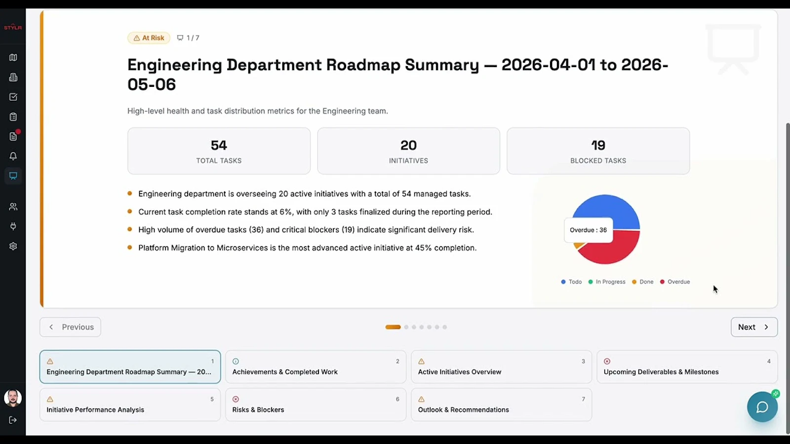The height and width of the screenshot is (444, 790).
Task: Open the checkbox tasks icon in sidebar
Action: (13, 97)
